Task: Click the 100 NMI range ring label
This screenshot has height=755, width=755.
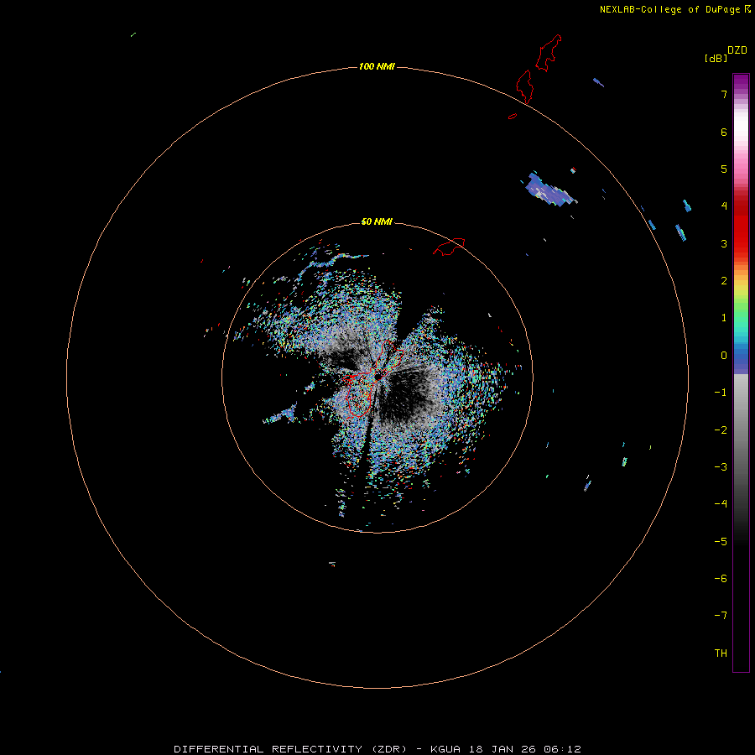Action: point(377,66)
